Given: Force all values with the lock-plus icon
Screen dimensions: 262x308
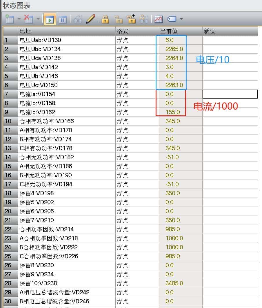Looking at the screenshot, I should click(131, 19).
